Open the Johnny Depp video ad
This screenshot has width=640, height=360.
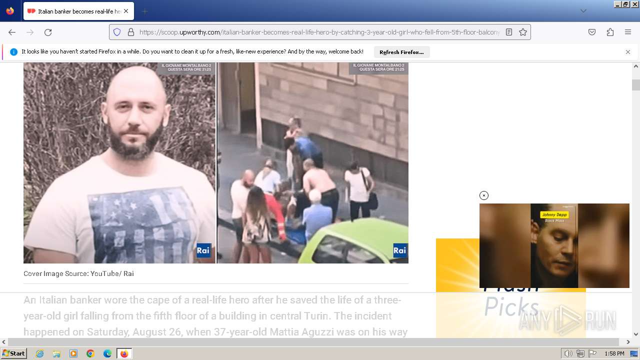[x=554, y=245]
